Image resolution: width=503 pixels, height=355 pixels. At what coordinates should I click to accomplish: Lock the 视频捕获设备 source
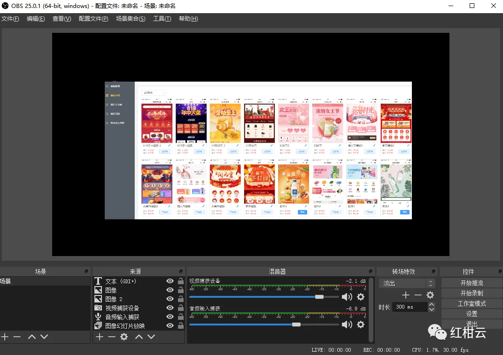tap(181, 308)
